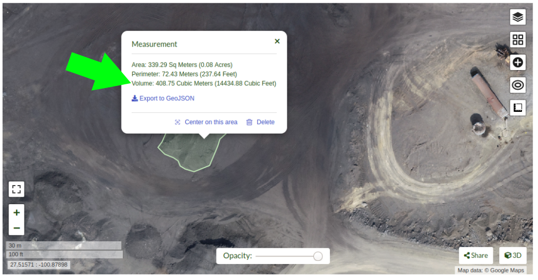Switch to the 3D view
This screenshot has height=280, width=538.
pyautogui.click(x=513, y=256)
